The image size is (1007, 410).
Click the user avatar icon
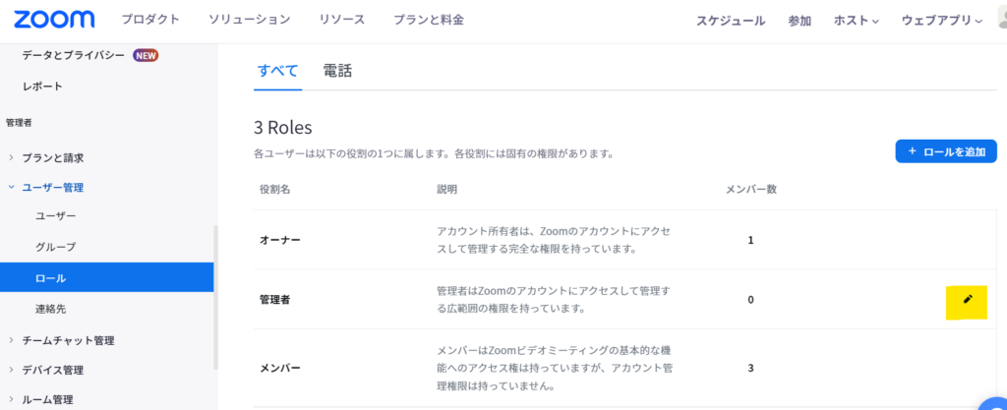999,20
